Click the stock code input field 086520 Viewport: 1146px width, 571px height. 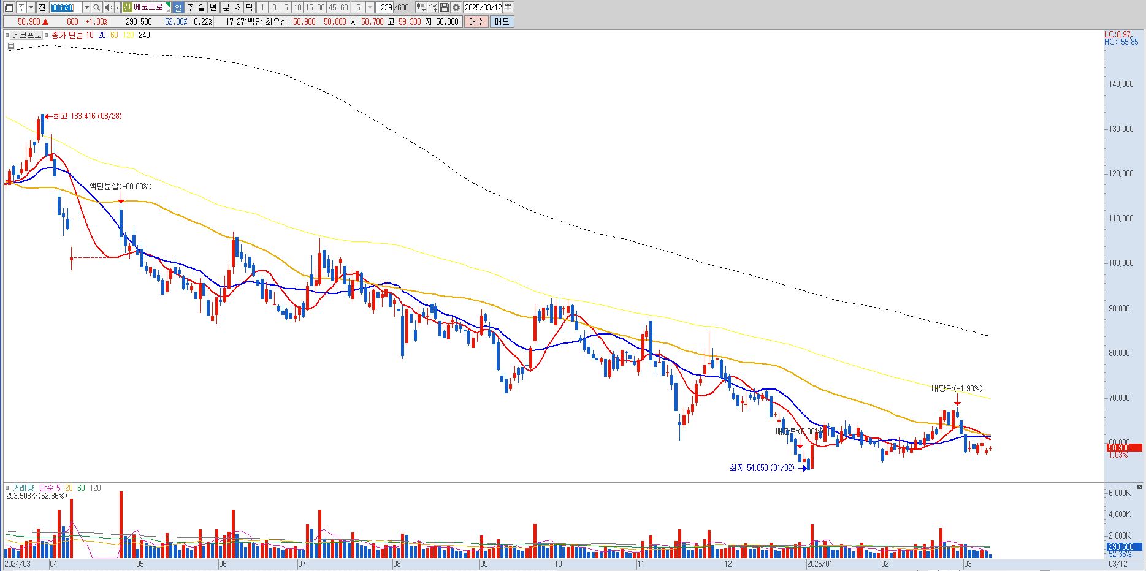(66, 7)
